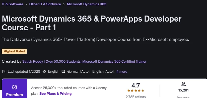This screenshot has height=98, width=207.
Task: Open See Plans & Pricing link
Action: pos(55,94)
